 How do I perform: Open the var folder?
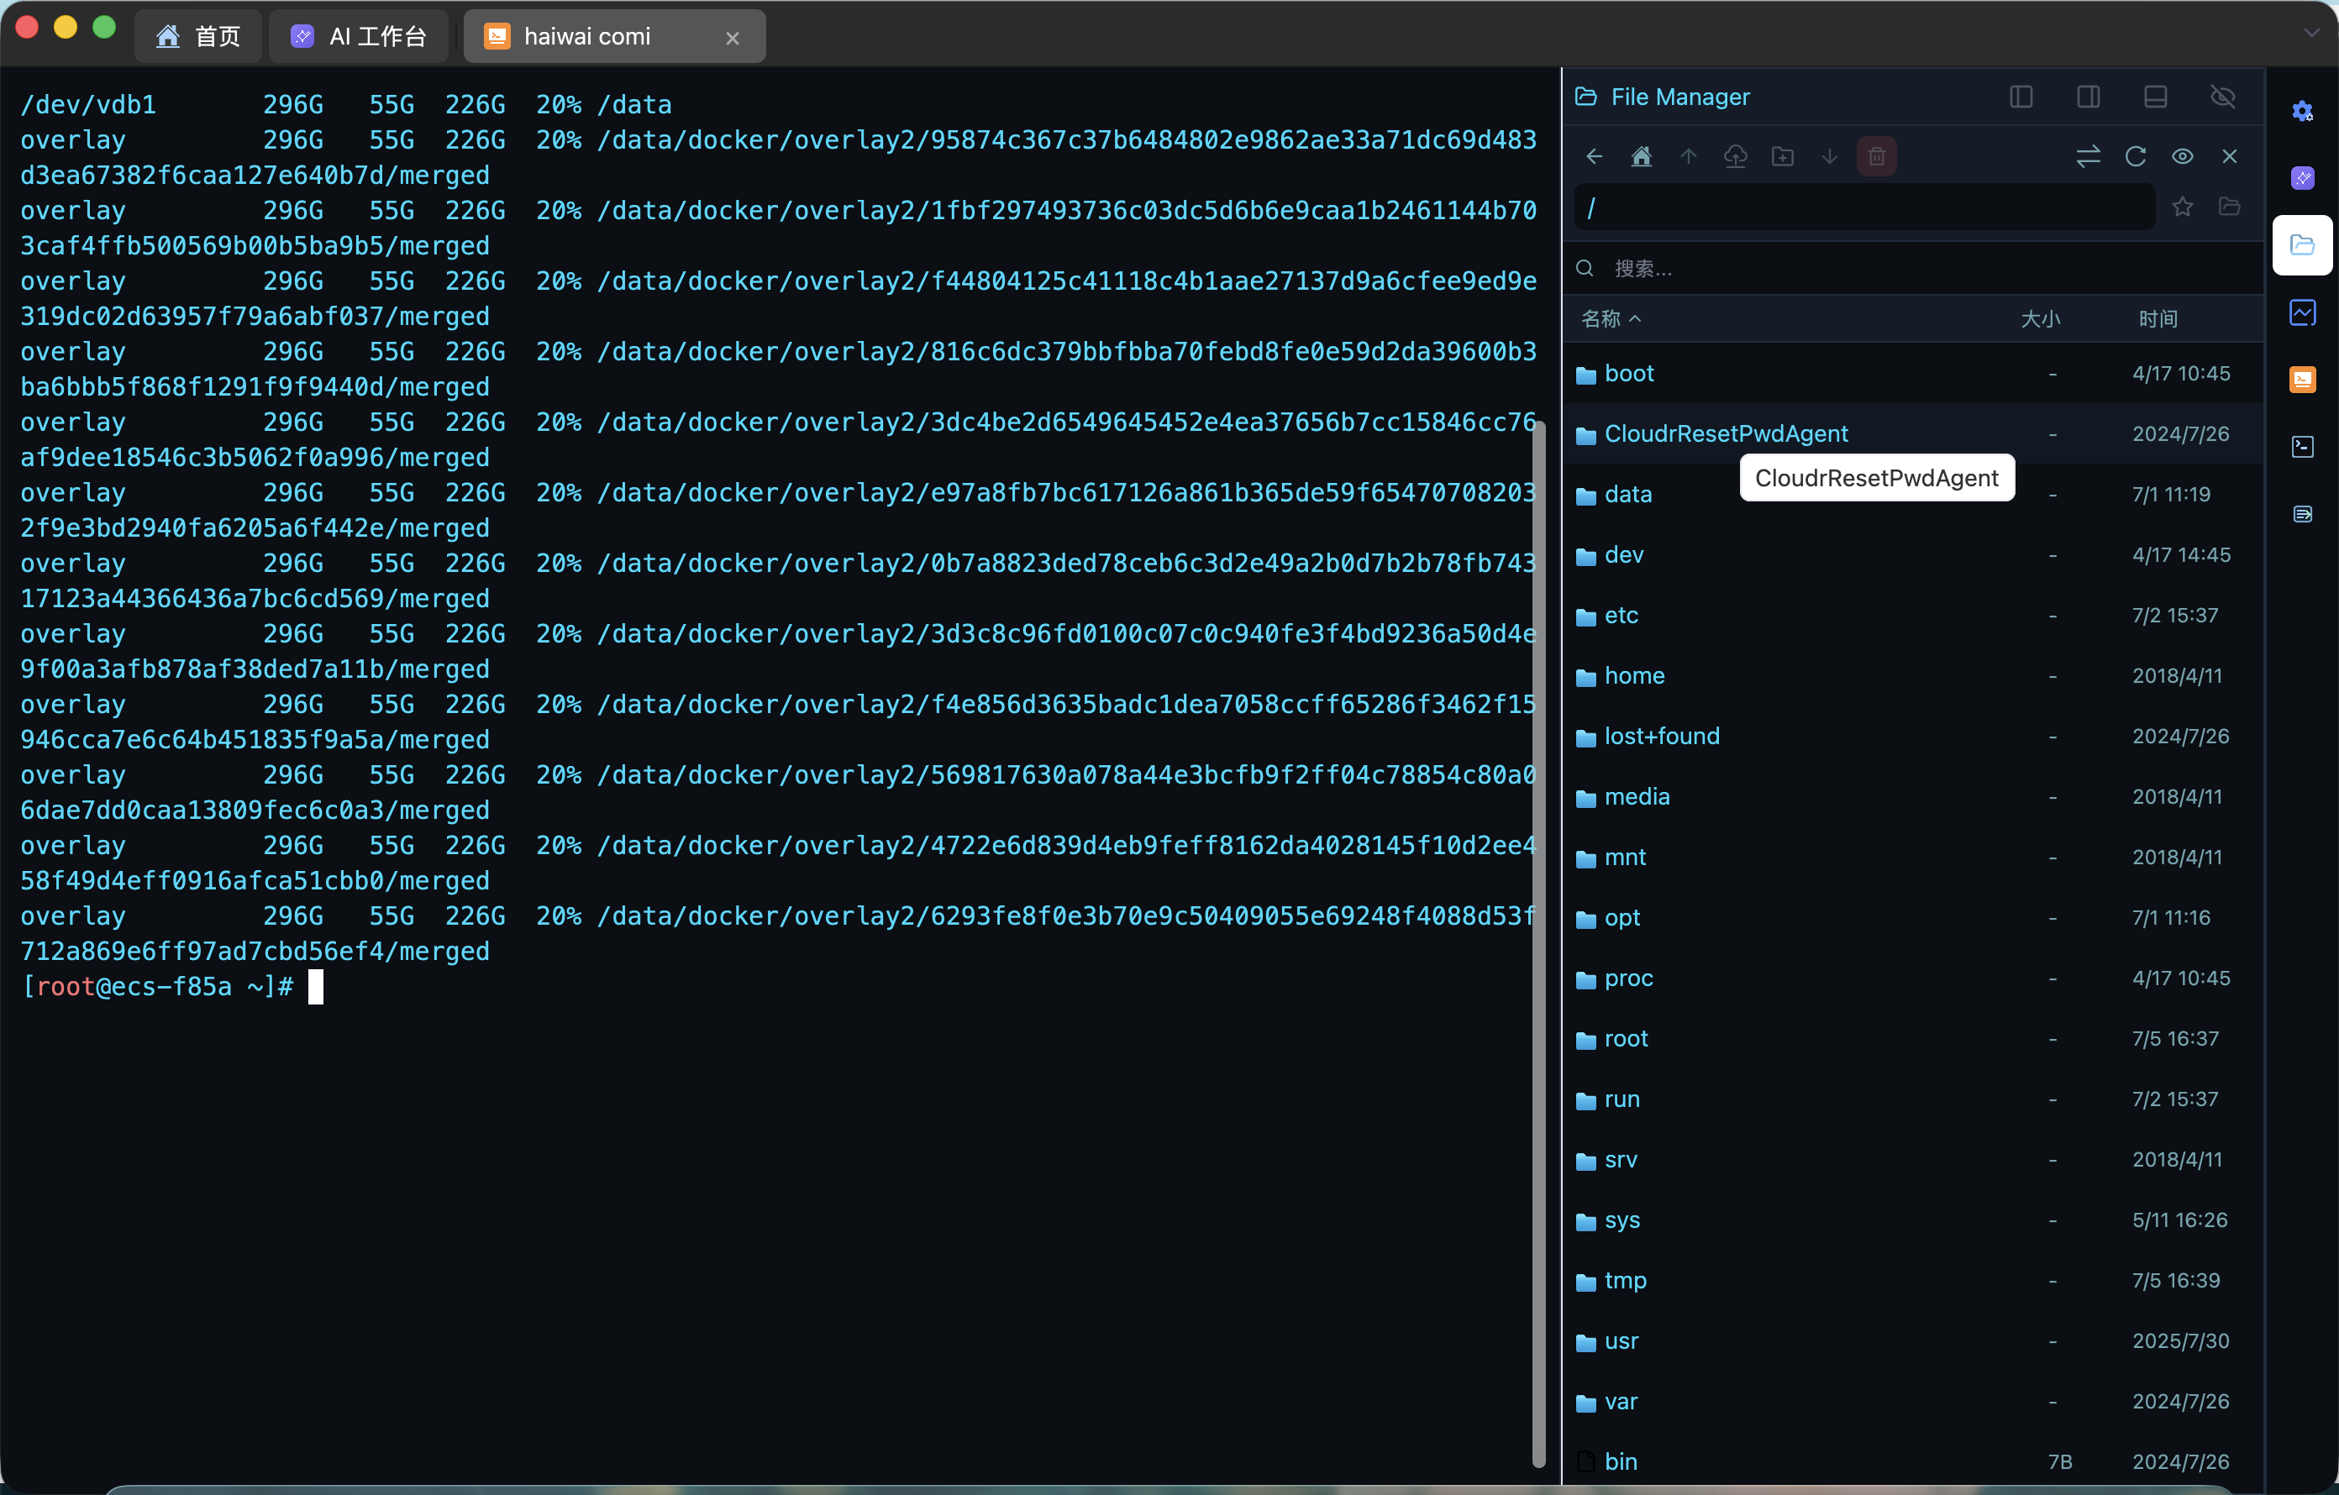tap(1914, 1402)
